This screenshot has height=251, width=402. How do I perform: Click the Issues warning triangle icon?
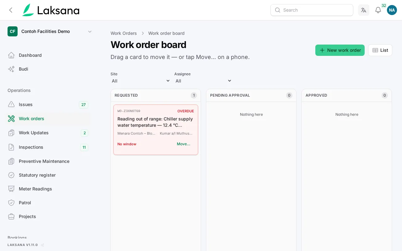coord(11,104)
